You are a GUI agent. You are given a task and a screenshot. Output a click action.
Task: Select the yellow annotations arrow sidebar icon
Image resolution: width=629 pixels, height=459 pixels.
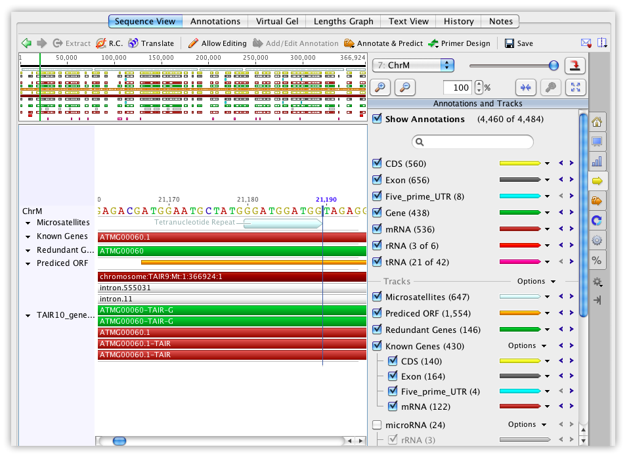(x=597, y=181)
